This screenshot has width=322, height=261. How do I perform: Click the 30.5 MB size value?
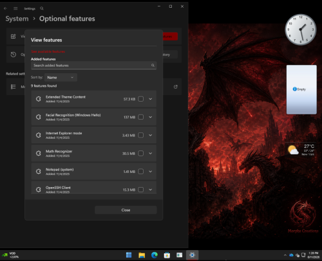point(129,154)
